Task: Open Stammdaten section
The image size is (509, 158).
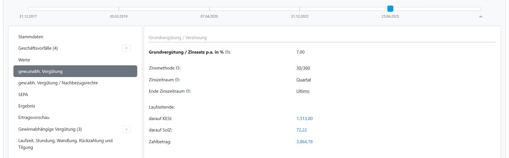Action: [x=31, y=37]
